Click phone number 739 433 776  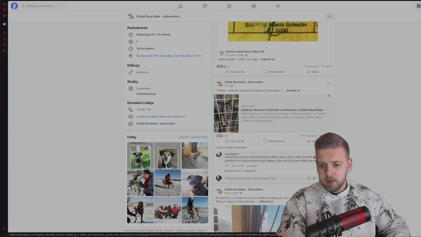[x=143, y=110]
